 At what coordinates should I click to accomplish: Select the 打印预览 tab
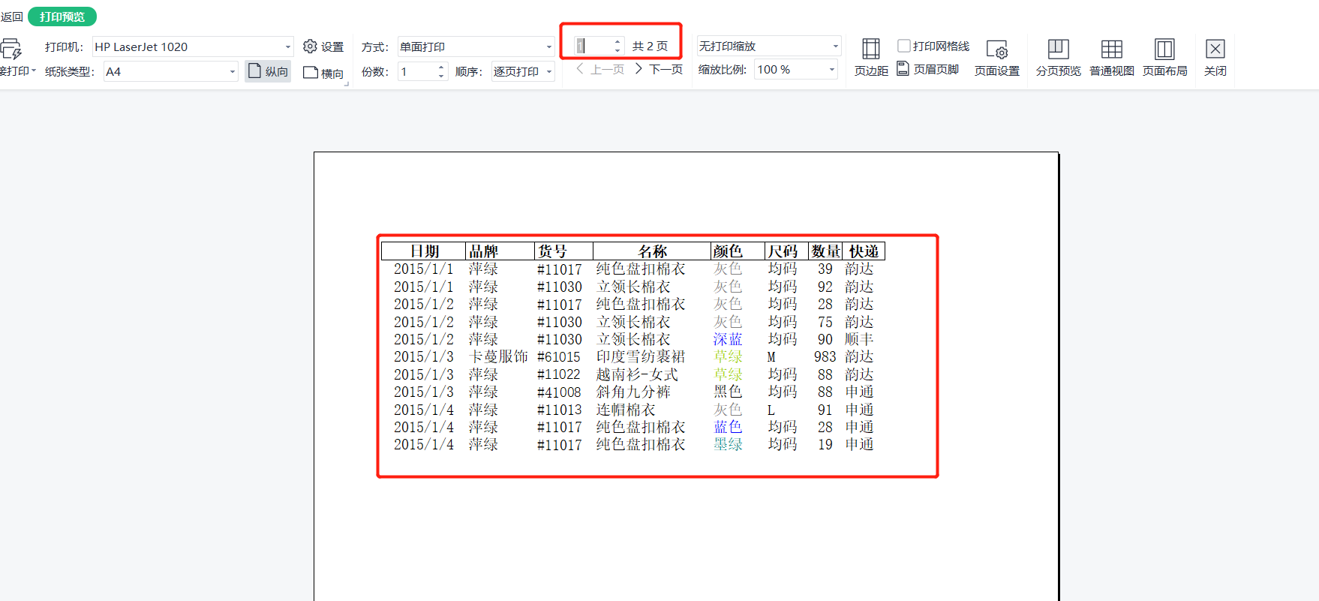[x=62, y=17]
